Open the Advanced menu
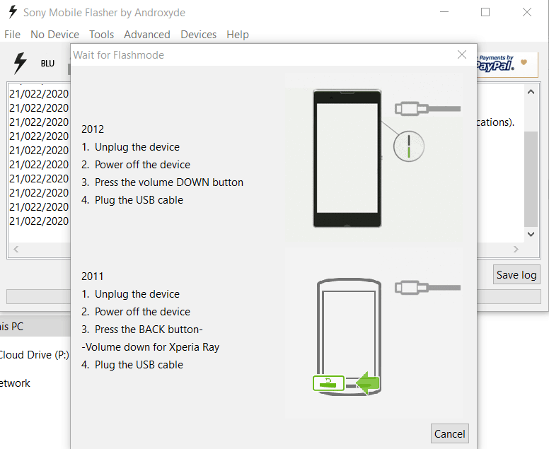This screenshot has width=549, height=449. 147,35
